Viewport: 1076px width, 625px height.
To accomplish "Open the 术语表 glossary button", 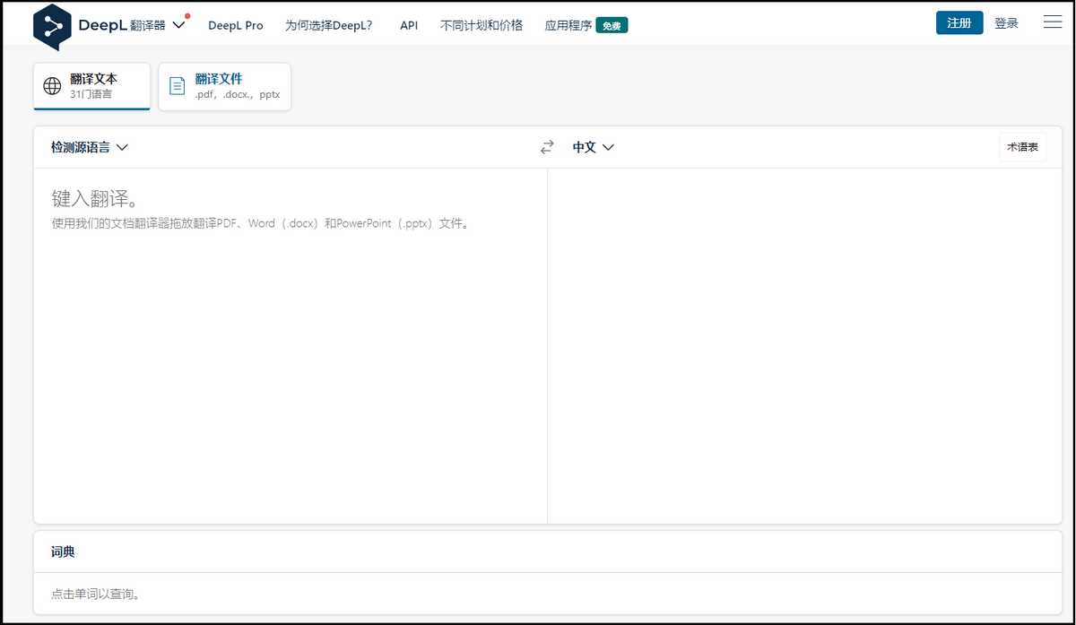I will (1022, 147).
